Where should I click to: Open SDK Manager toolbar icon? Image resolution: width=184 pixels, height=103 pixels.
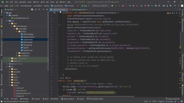pos(170,6)
